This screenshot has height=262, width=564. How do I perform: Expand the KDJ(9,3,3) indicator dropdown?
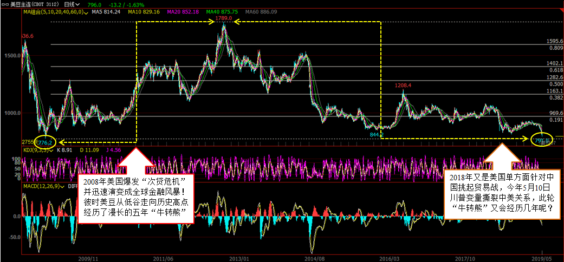pos(51,149)
